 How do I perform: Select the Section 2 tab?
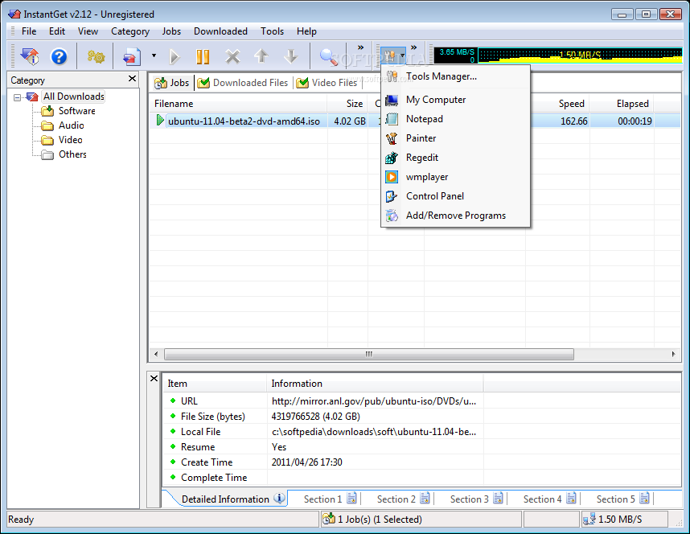(x=403, y=499)
